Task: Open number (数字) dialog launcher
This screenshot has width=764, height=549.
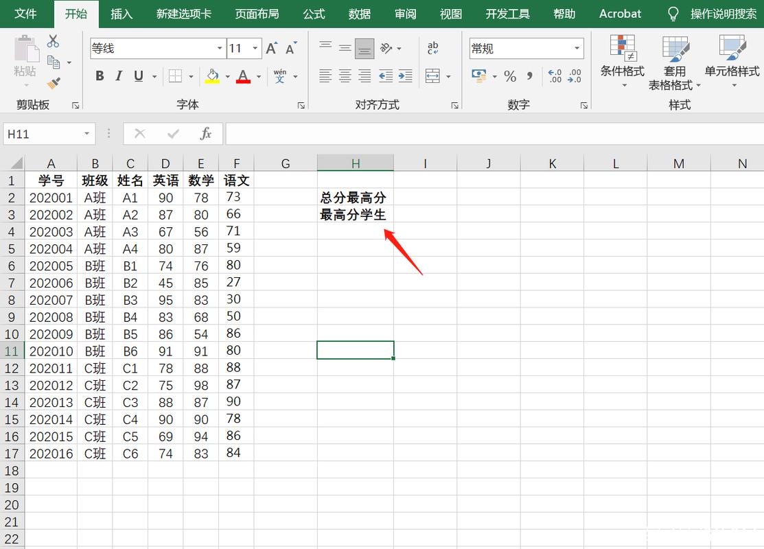Action: coord(583,105)
